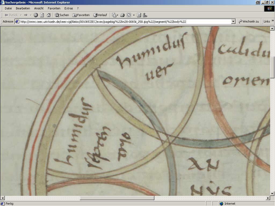
Task: Open the forward history dropdown arrow
Action: point(31,15)
